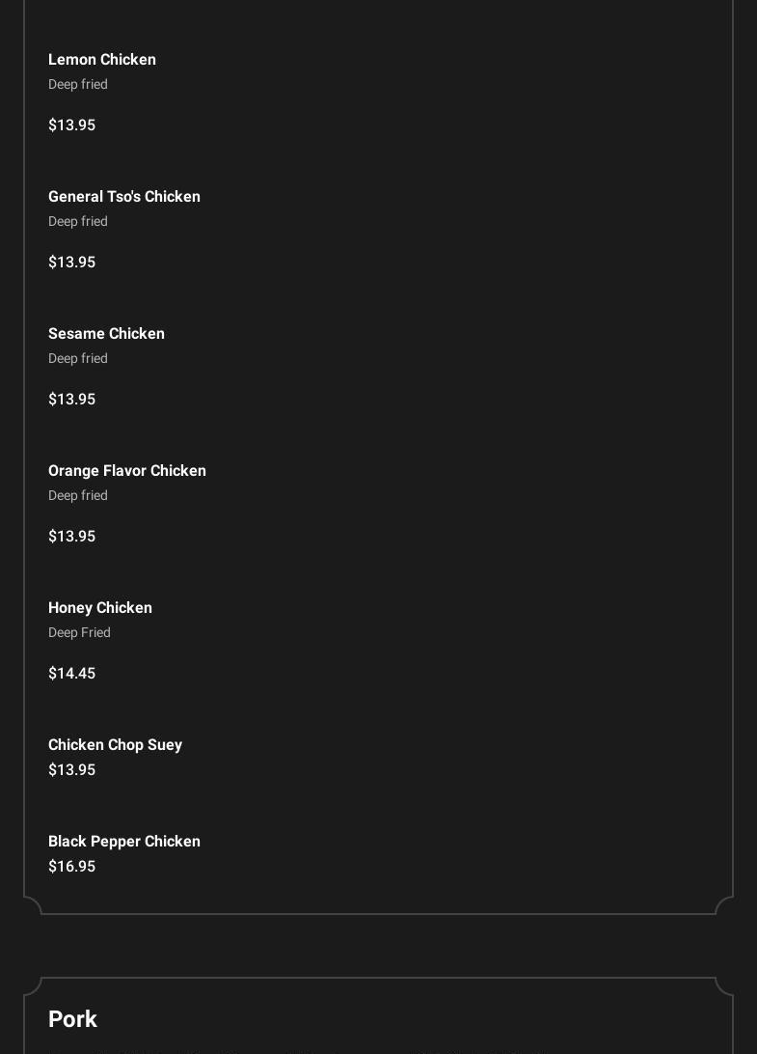Image resolution: width=757 pixels, height=1054 pixels.
Task: Click the Pork section heading
Action: (72, 1019)
